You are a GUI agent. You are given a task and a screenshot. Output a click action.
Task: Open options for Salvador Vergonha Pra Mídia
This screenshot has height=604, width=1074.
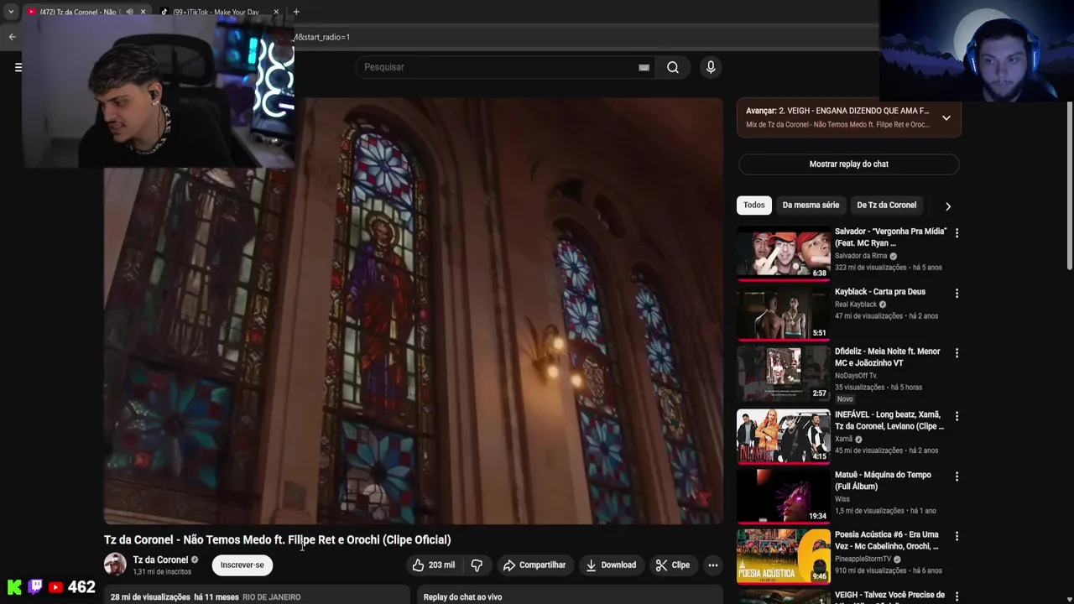coord(957,232)
